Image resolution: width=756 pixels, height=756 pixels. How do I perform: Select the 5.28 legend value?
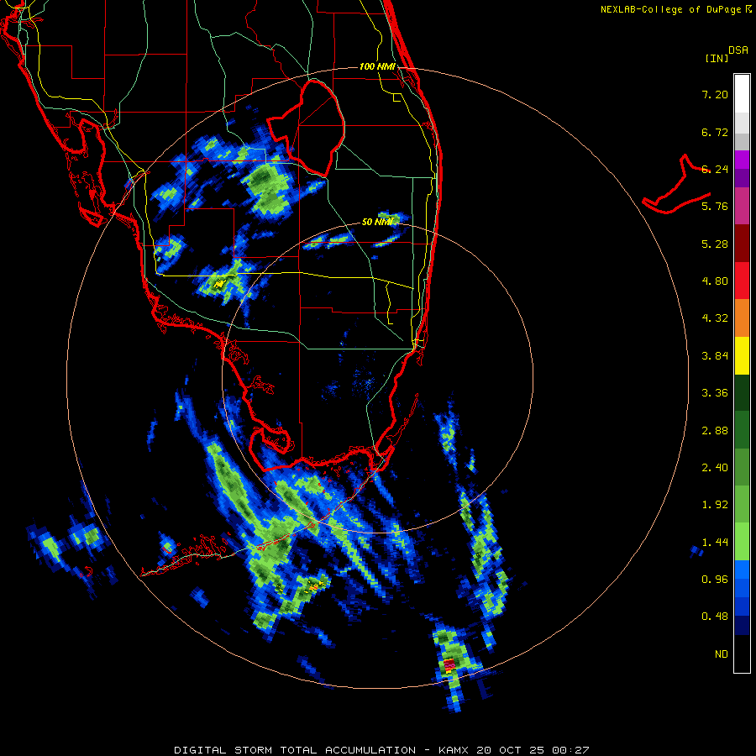click(x=715, y=244)
